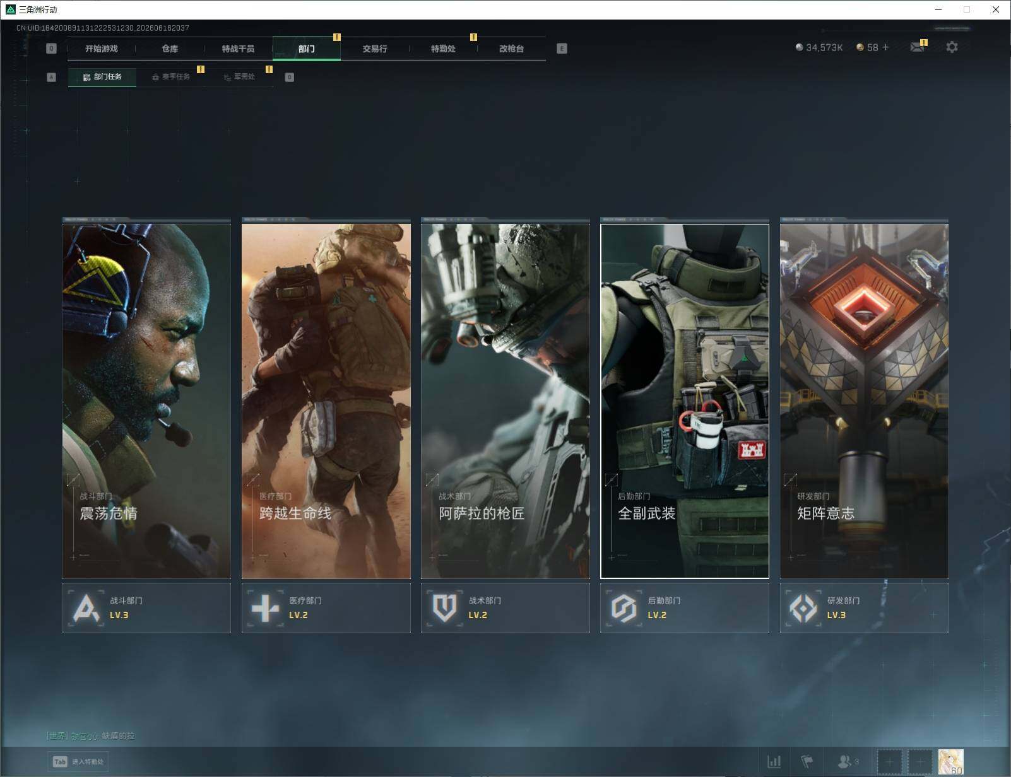Open the 交易行 tab

[x=375, y=49]
